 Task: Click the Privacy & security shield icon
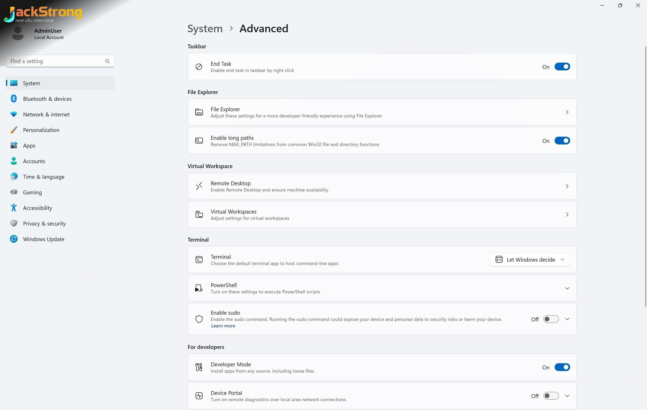click(x=14, y=223)
